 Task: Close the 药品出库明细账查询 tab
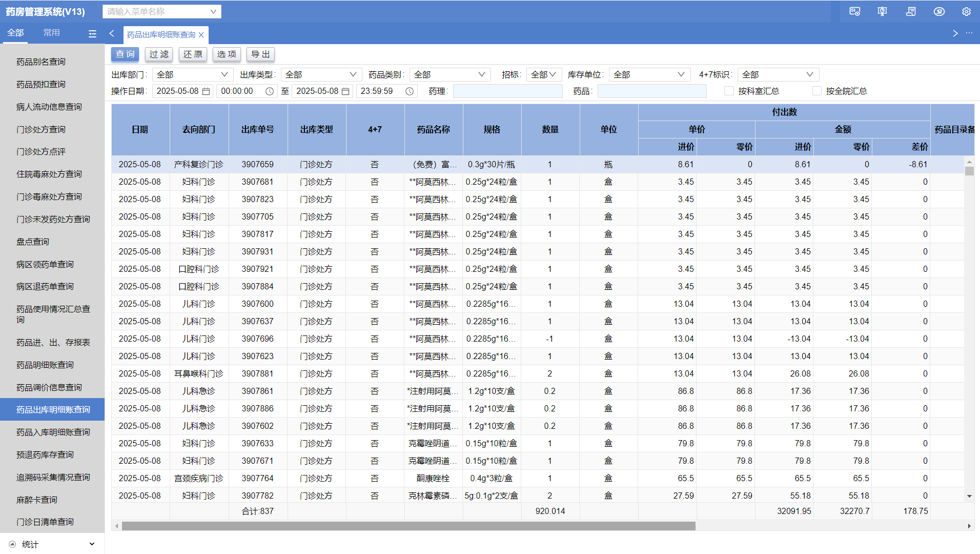tap(201, 35)
